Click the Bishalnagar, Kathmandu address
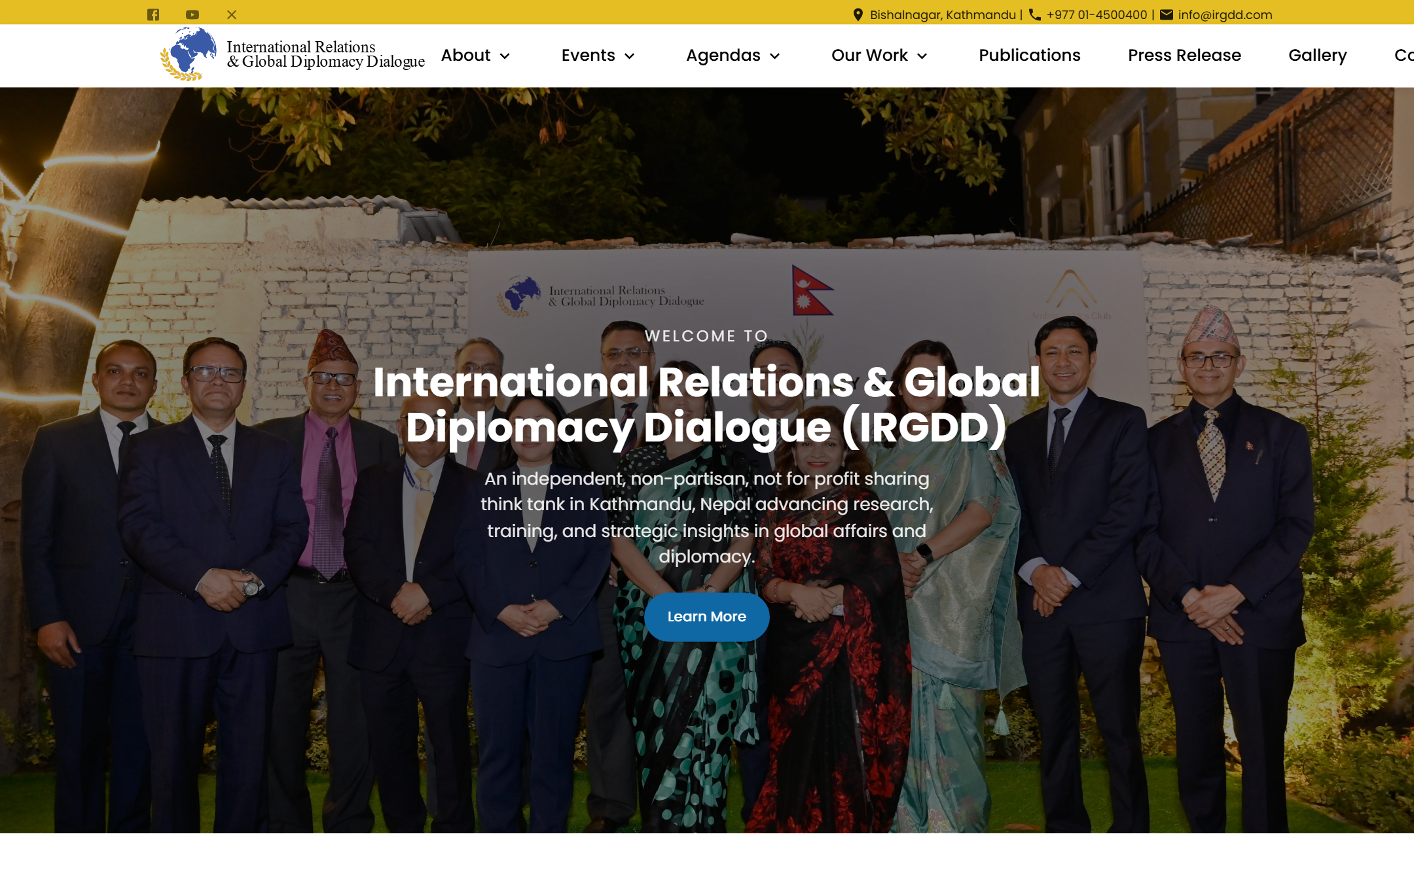1414x883 pixels. tap(943, 14)
